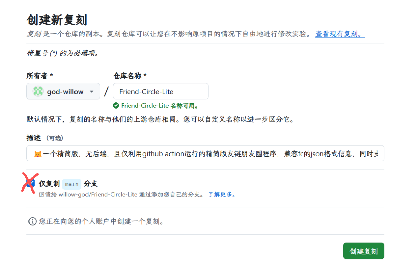Click the god-willow avatar icon
The width and height of the screenshot is (415, 273).
point(38,91)
